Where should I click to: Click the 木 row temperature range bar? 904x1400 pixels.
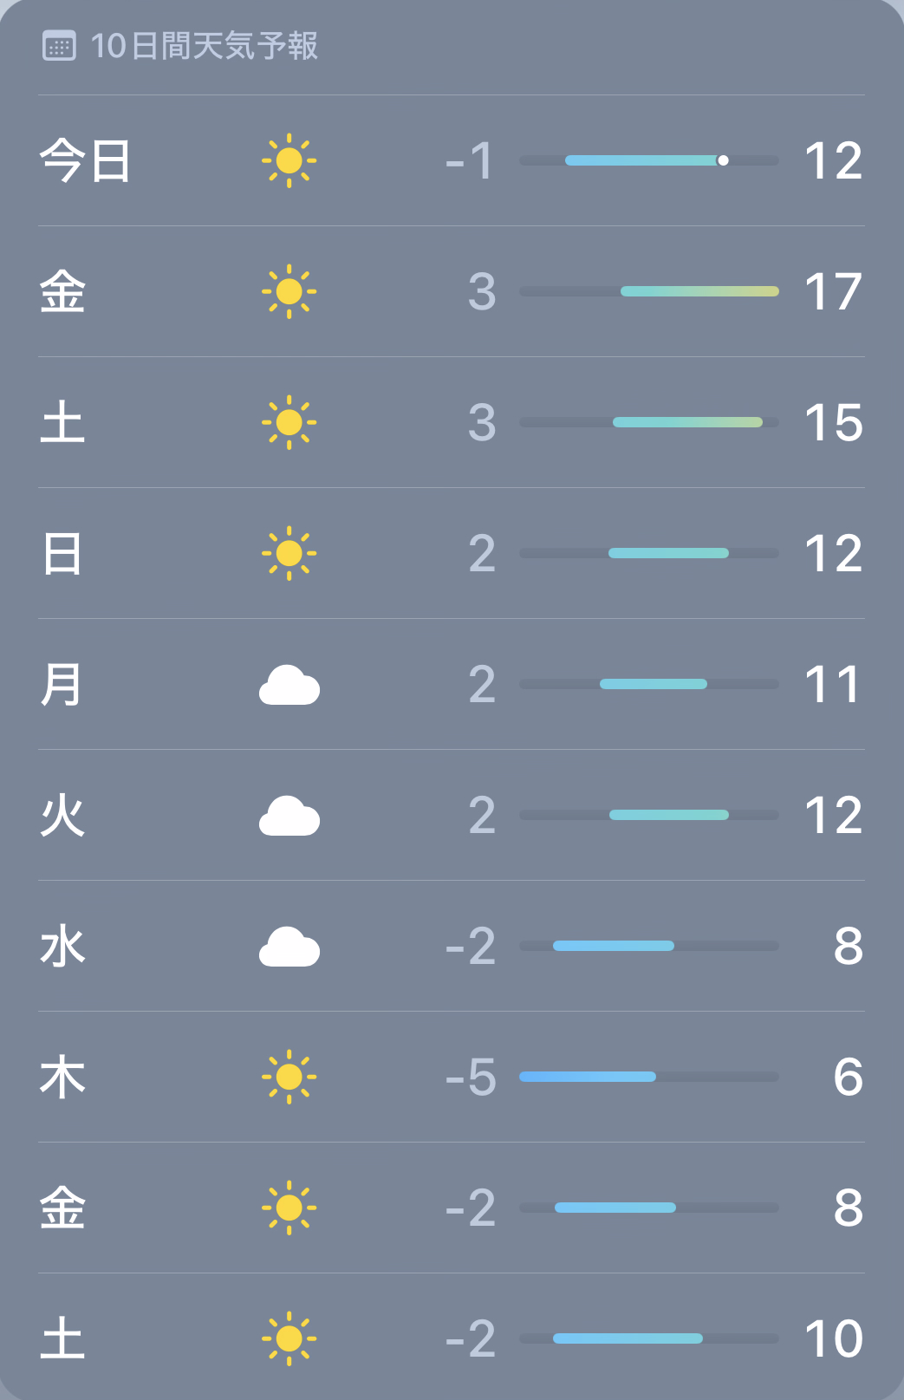click(x=588, y=1077)
